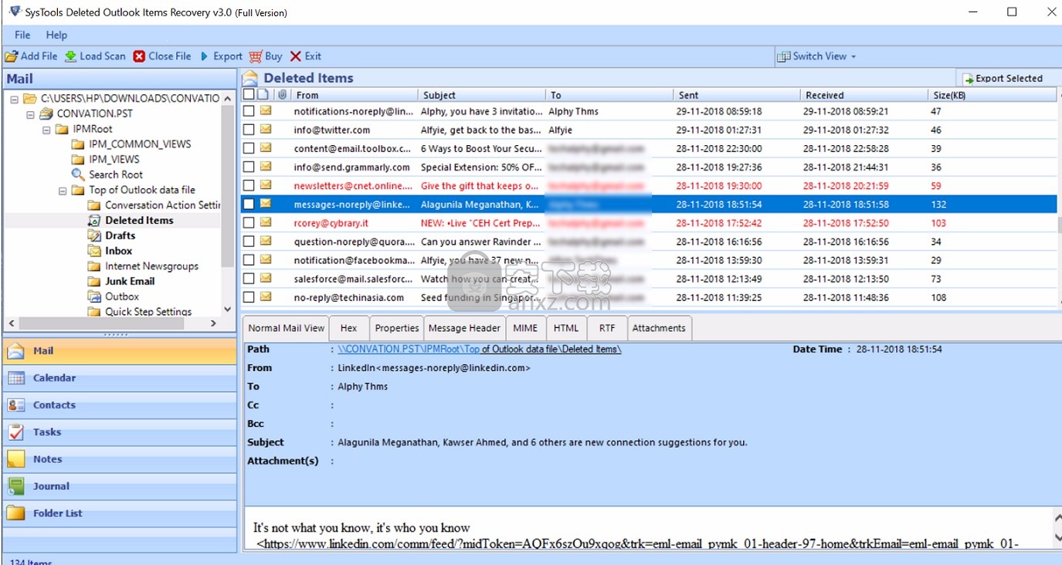Switch to the MIME tab

click(526, 328)
